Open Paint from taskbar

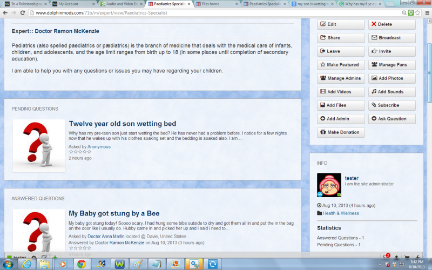[138, 264]
